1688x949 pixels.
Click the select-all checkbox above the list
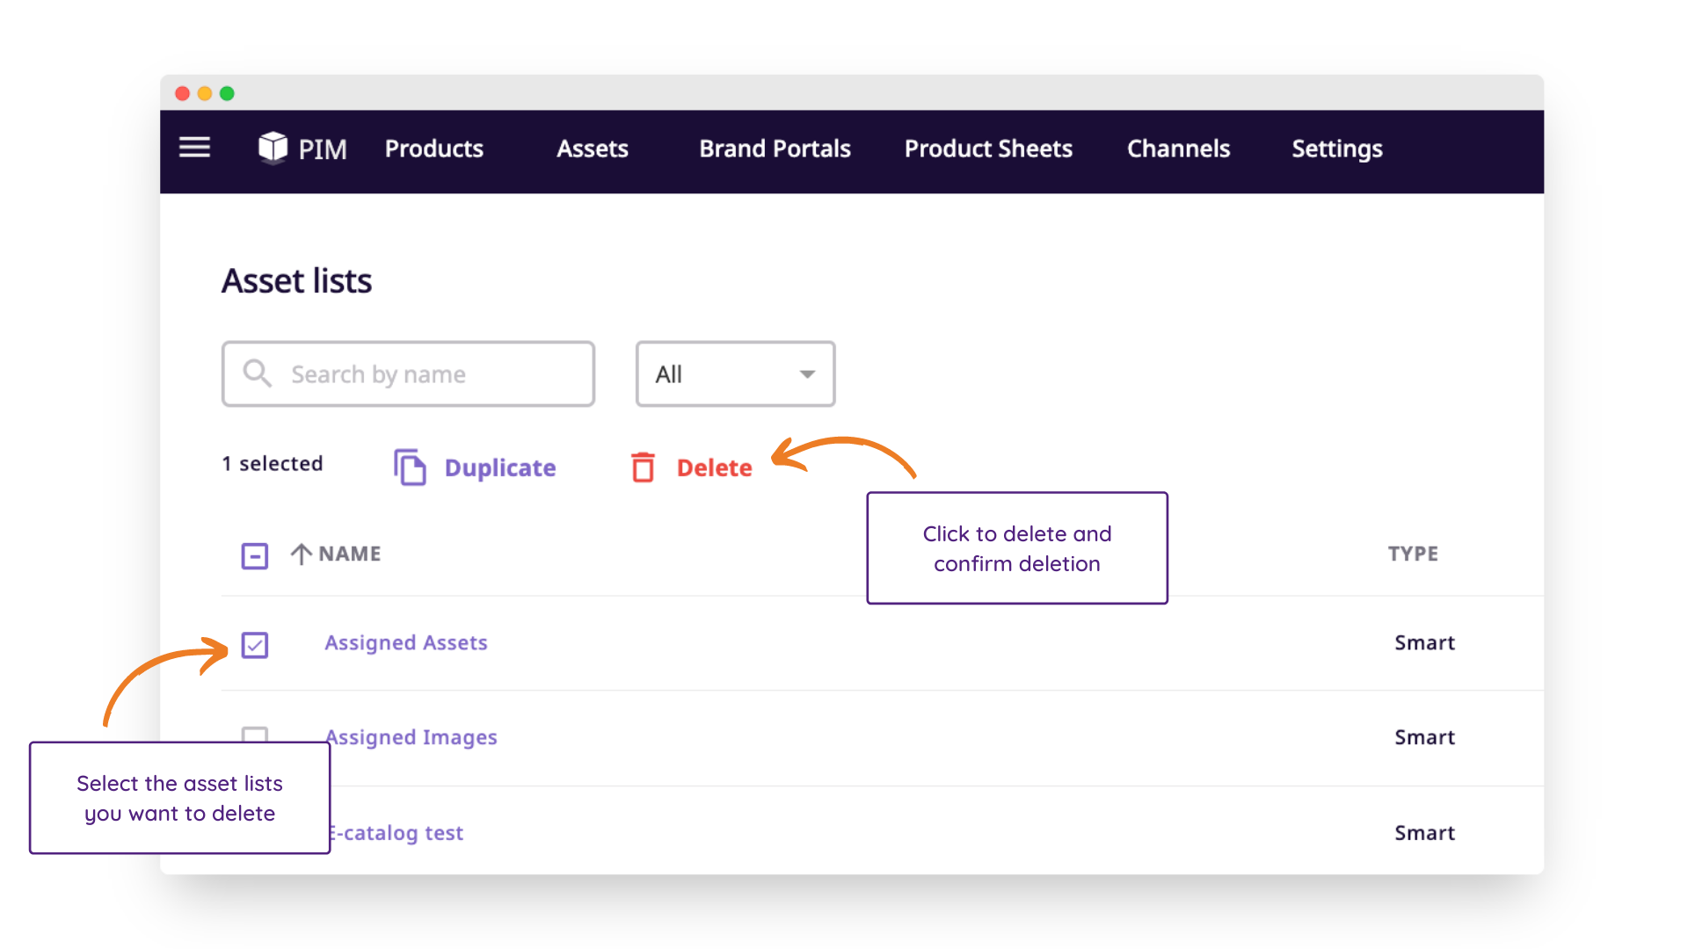pos(254,555)
